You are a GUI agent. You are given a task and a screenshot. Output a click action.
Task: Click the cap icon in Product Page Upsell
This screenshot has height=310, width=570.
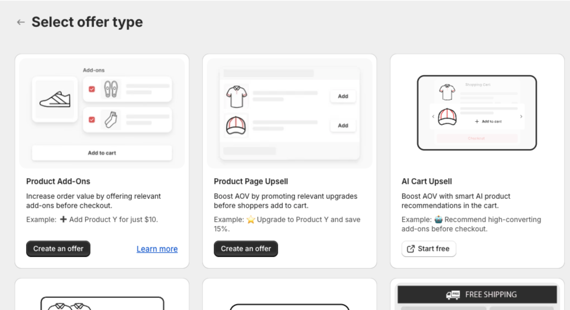[x=236, y=125]
